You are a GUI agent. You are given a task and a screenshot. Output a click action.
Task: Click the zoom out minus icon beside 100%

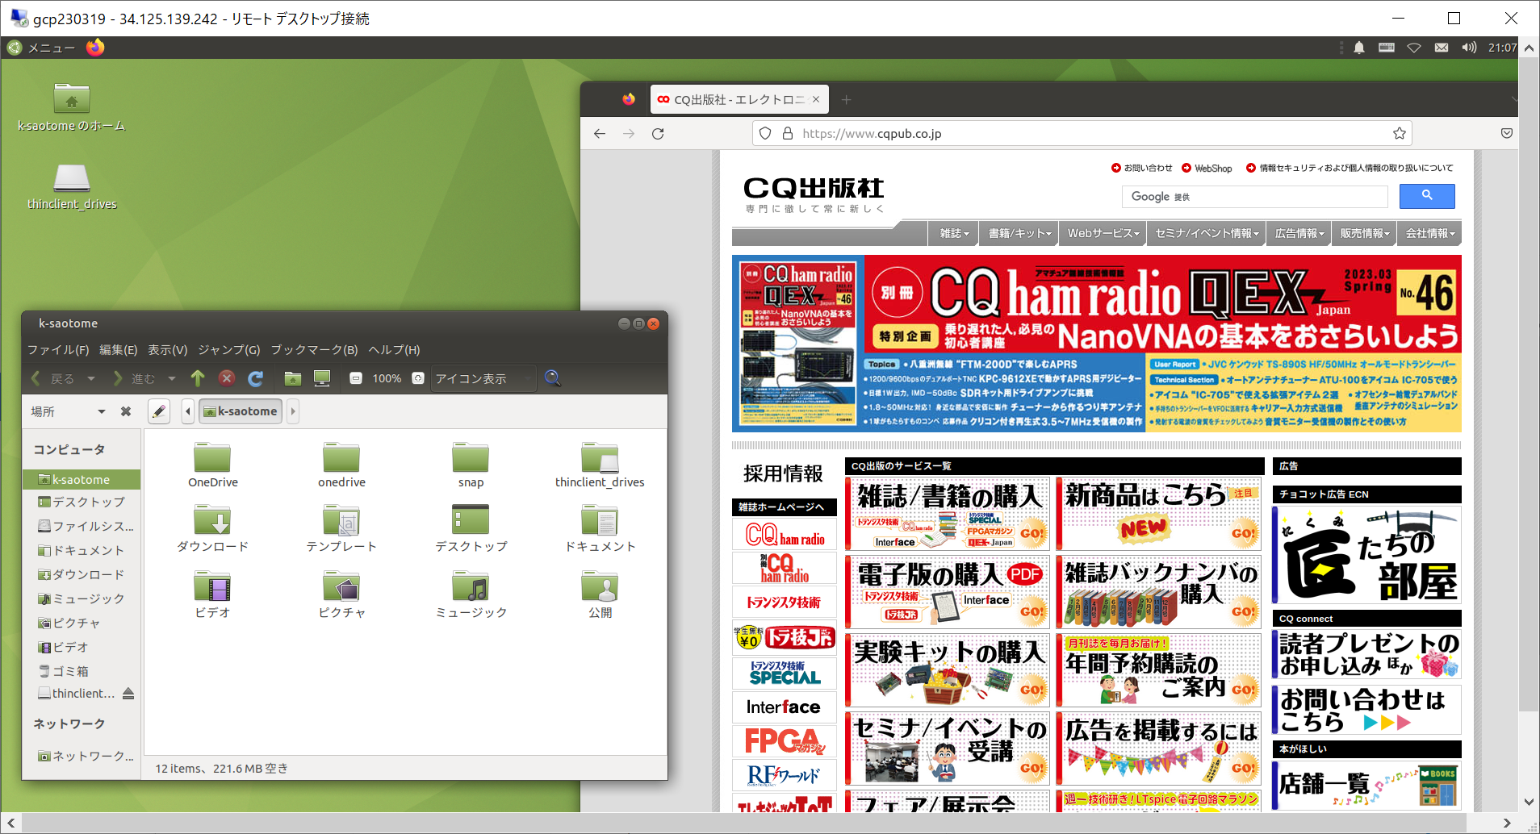click(356, 378)
